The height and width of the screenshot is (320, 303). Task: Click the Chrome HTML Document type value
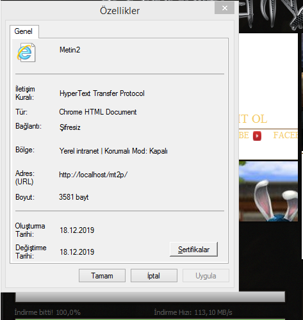pyautogui.click(x=98, y=112)
